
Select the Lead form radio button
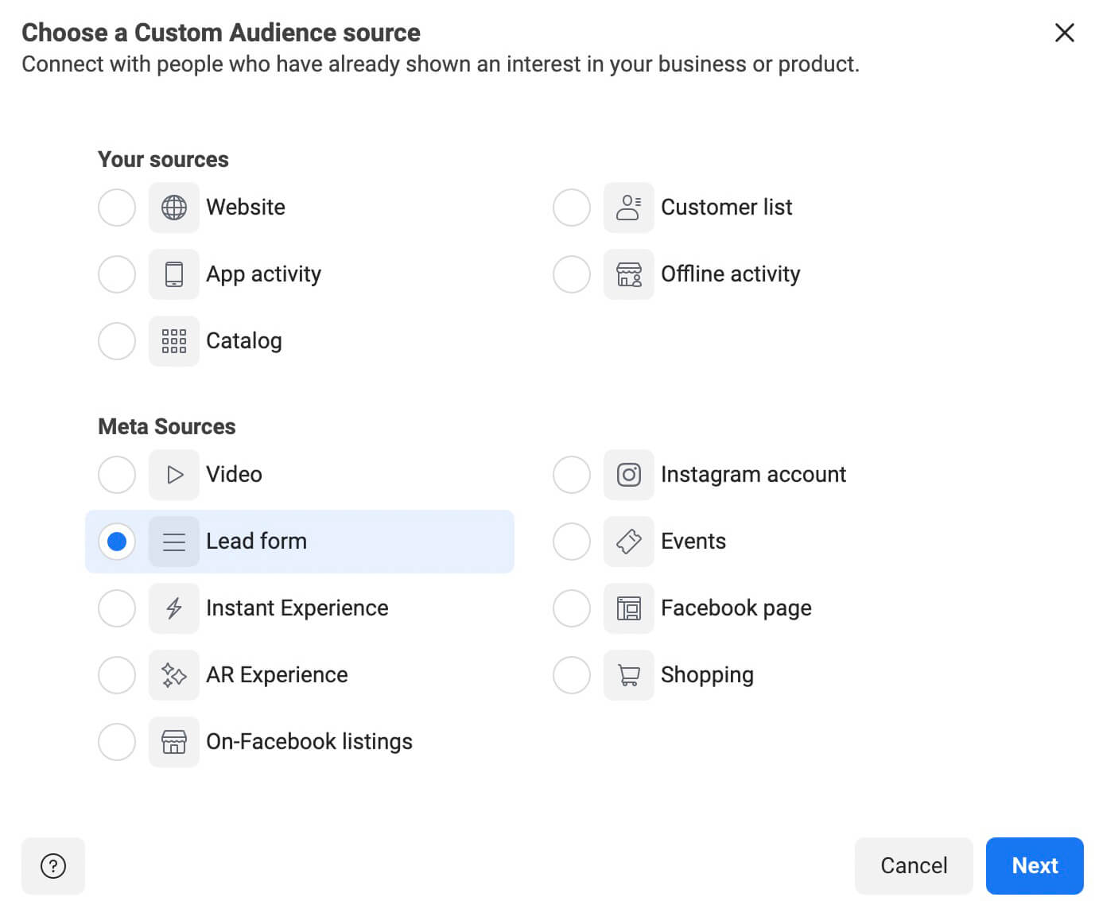(x=117, y=542)
